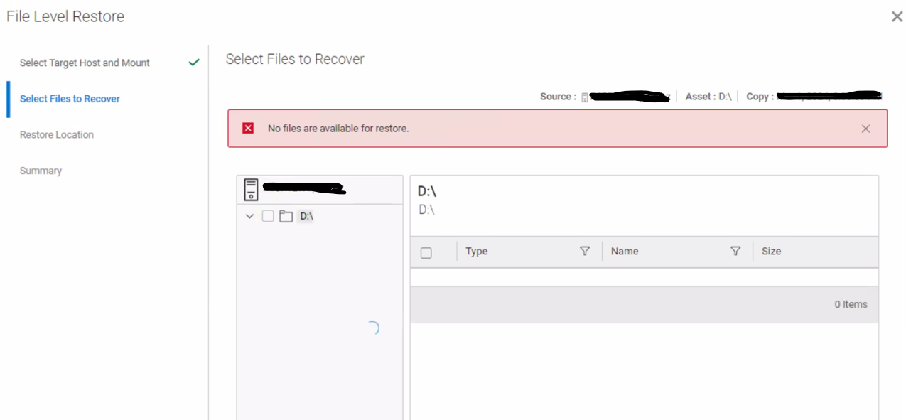Viewport: 906px width, 420px height.
Task: Collapse the D:\ tree node chevron
Action: coord(249,215)
